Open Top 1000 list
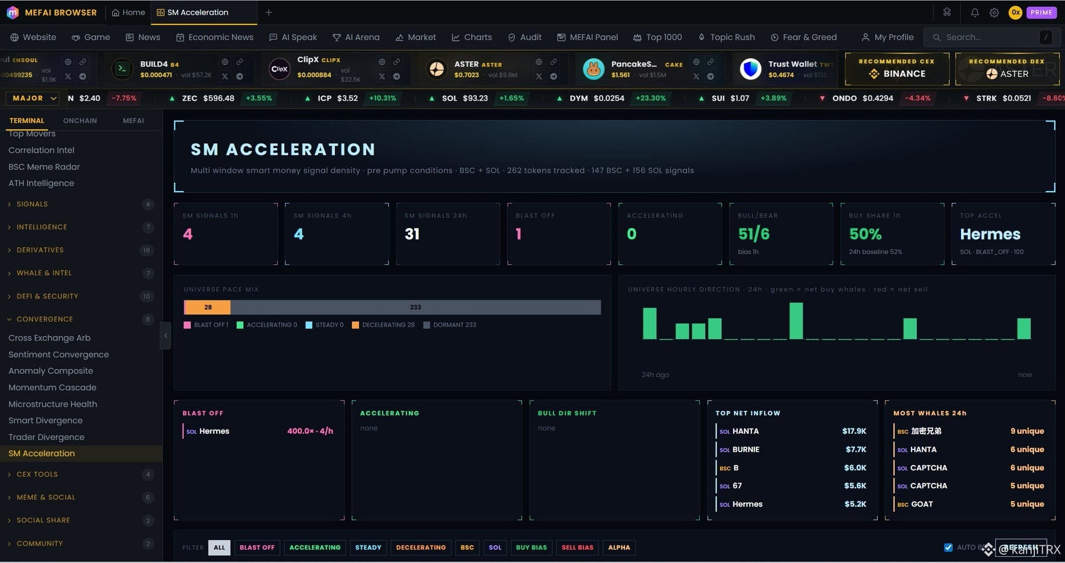This screenshot has width=1065, height=563. tap(658, 37)
